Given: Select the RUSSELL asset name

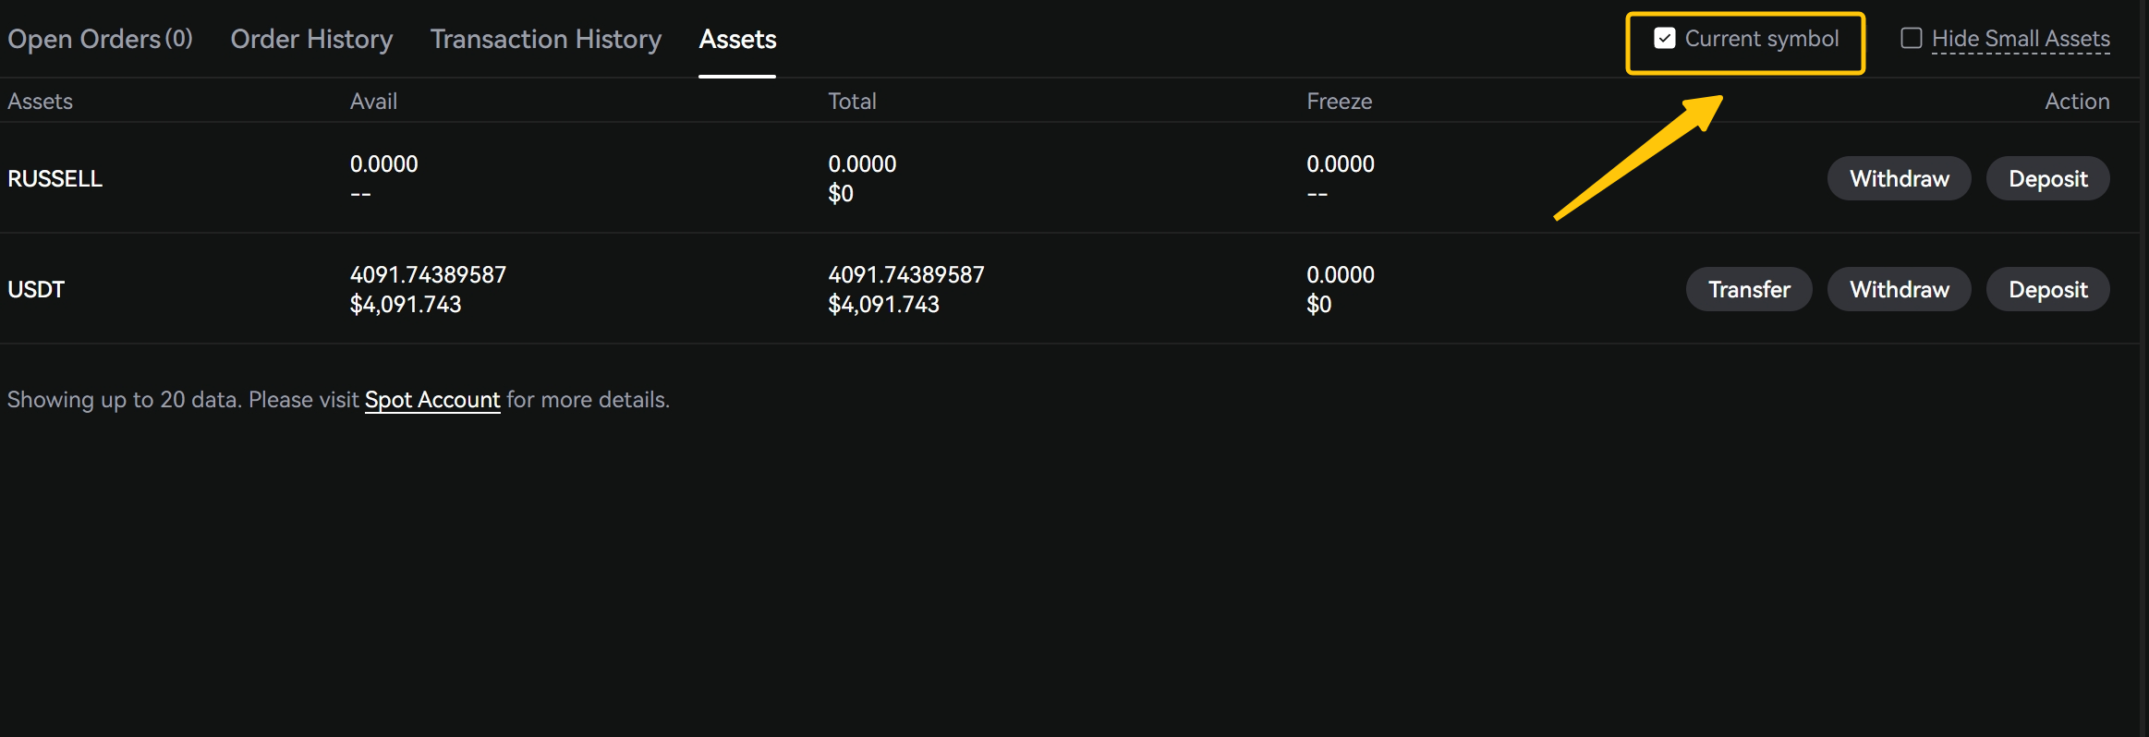Looking at the screenshot, I should 55,178.
